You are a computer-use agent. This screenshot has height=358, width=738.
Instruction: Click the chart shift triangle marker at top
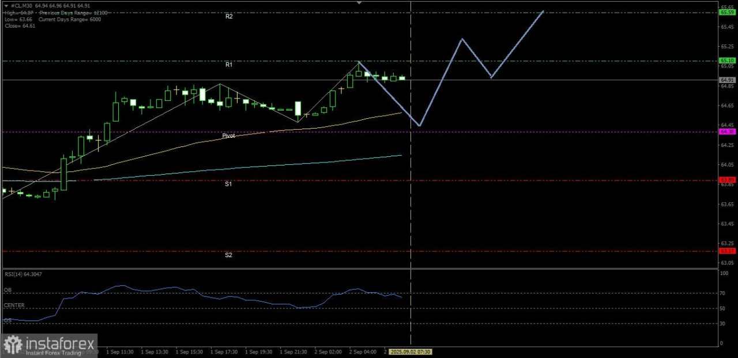(x=360, y=3)
